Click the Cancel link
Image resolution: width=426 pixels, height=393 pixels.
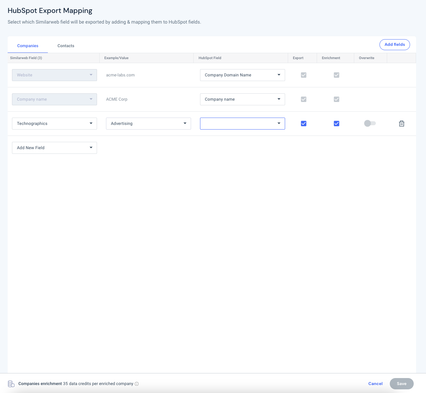pos(375,384)
